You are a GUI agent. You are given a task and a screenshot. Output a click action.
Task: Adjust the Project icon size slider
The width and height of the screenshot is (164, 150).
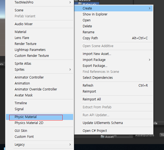pos(115,136)
